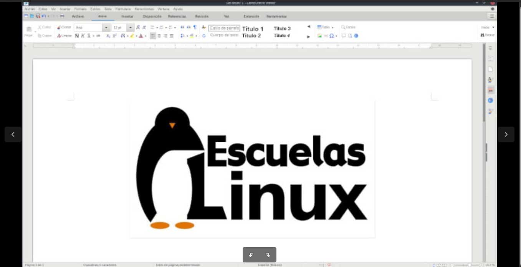521x267 pixels.
Task: Toggle subscript formatting
Action: pyautogui.click(x=108, y=36)
